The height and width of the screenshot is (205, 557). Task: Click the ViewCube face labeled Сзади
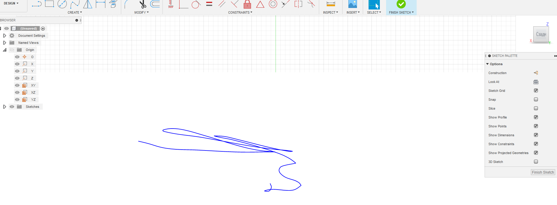[x=541, y=34]
